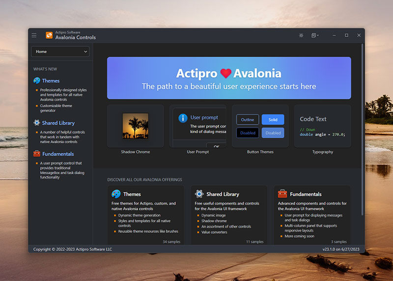The image size is (393, 281).
Task: Open the view options dropdown in title bar
Action: pyautogui.click(x=315, y=35)
